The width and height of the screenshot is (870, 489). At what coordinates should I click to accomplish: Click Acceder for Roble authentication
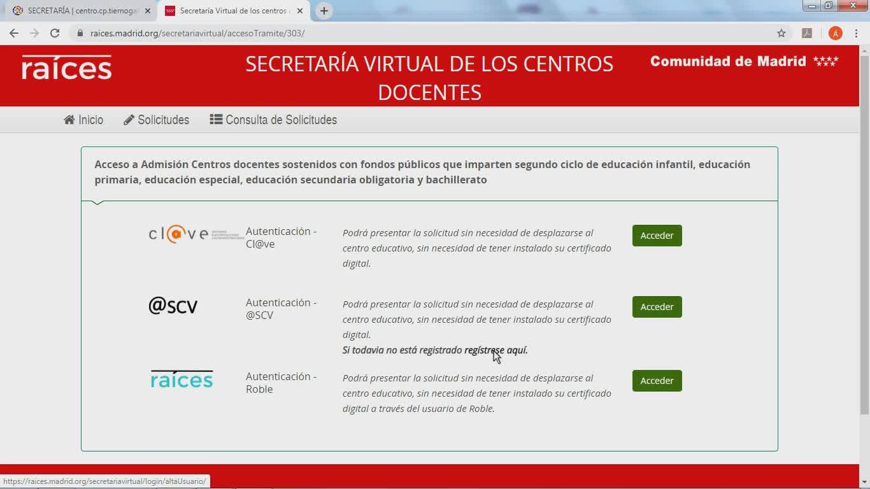click(657, 381)
